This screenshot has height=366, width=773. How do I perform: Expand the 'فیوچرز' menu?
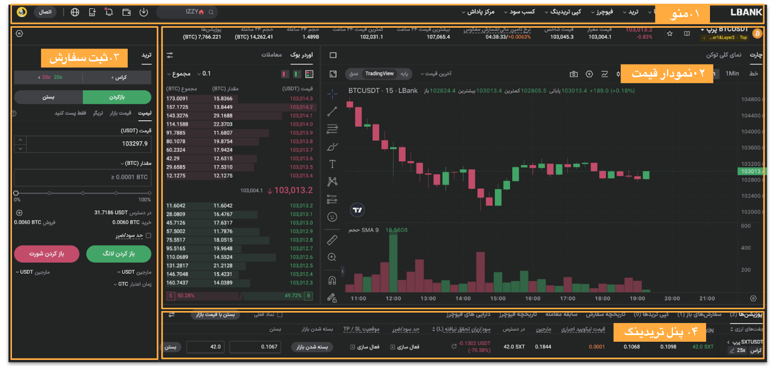602,12
